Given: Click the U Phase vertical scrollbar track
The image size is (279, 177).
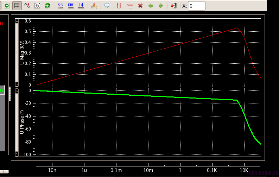Looking at the screenshot, I should pos(17,122).
